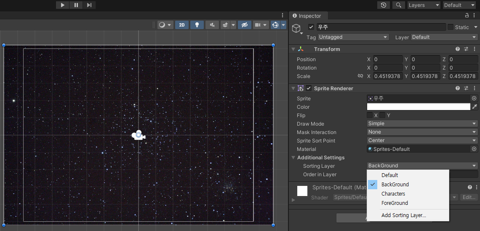Click the Pause button in the top toolbar
480x231 pixels.
(76, 5)
